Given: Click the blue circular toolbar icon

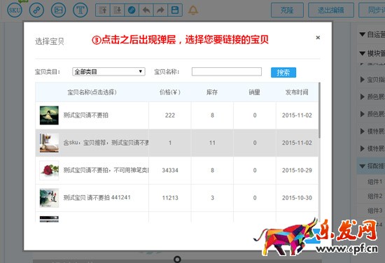Looking at the screenshot, I should tap(132, 10).
